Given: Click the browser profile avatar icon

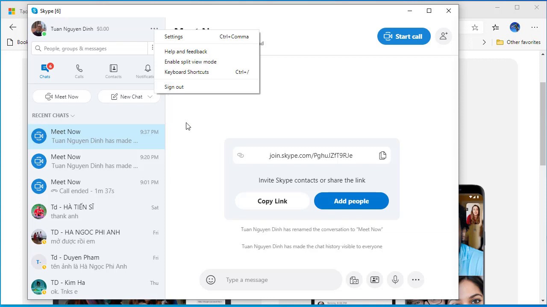Looking at the screenshot, I should [x=515, y=28].
